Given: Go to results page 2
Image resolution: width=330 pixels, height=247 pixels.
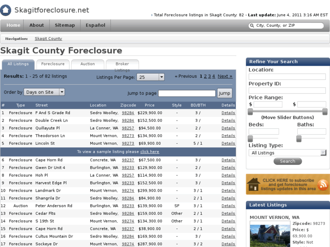Looking at the screenshot, I should (205, 76).
